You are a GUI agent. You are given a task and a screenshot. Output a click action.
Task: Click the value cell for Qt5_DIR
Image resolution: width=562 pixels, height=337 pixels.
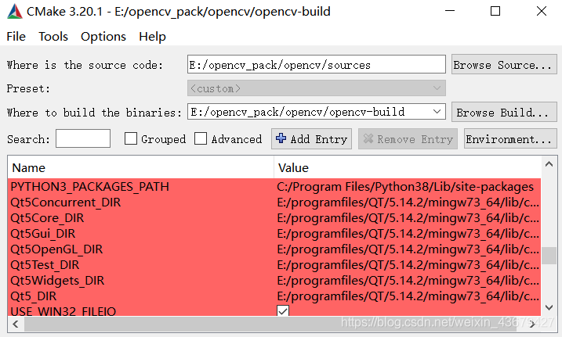pos(408,296)
